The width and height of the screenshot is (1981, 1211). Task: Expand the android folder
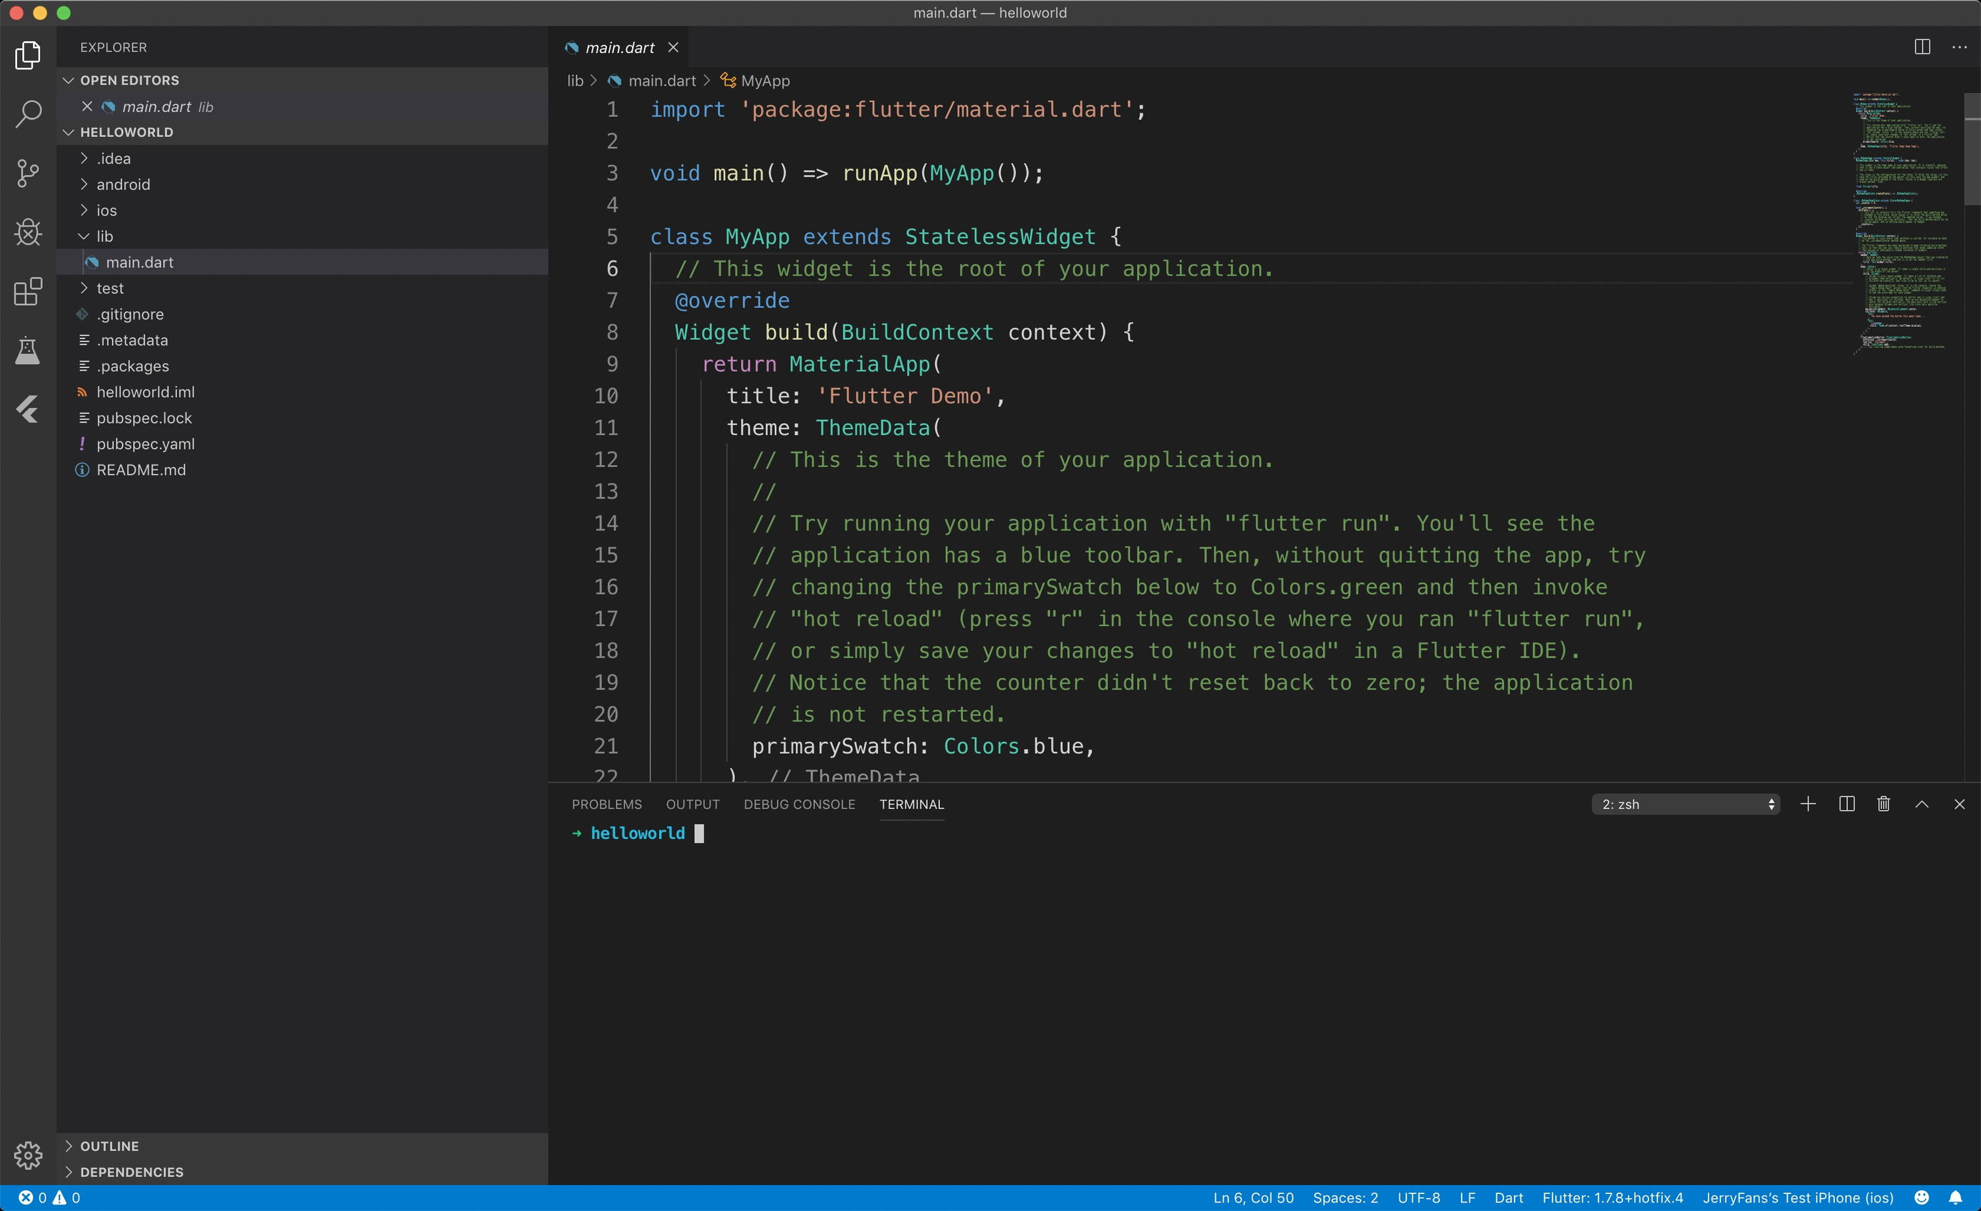(123, 185)
